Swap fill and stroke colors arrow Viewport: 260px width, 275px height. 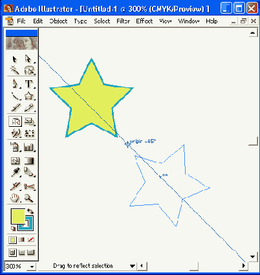click(x=30, y=211)
